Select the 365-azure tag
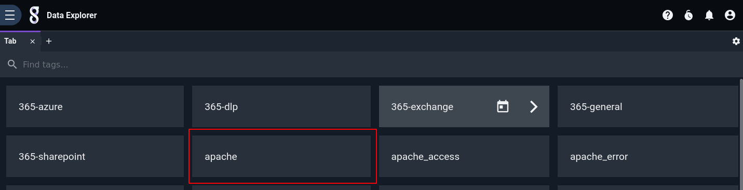This screenshot has width=743, height=190. (x=95, y=106)
